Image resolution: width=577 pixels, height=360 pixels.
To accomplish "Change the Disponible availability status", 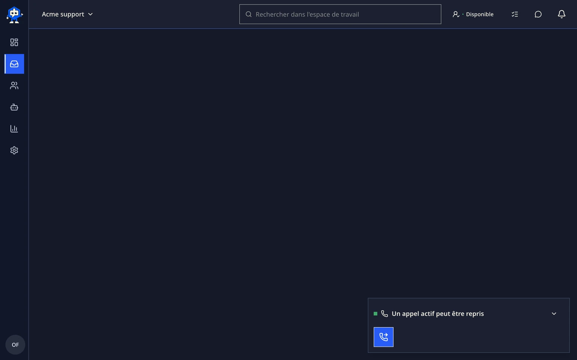I will tap(473, 14).
